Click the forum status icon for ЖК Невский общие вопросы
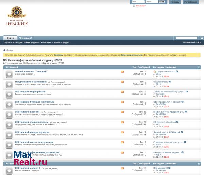The width and height of the screenshot is (204, 175). pos(9,125)
